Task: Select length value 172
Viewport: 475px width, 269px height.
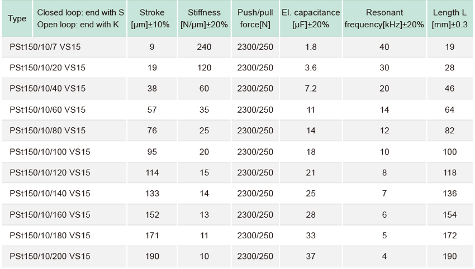Action: [x=449, y=236]
